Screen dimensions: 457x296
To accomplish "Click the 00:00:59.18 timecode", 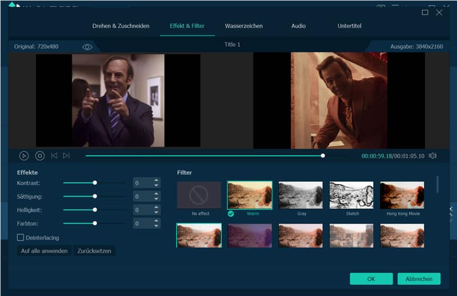I will coord(377,156).
